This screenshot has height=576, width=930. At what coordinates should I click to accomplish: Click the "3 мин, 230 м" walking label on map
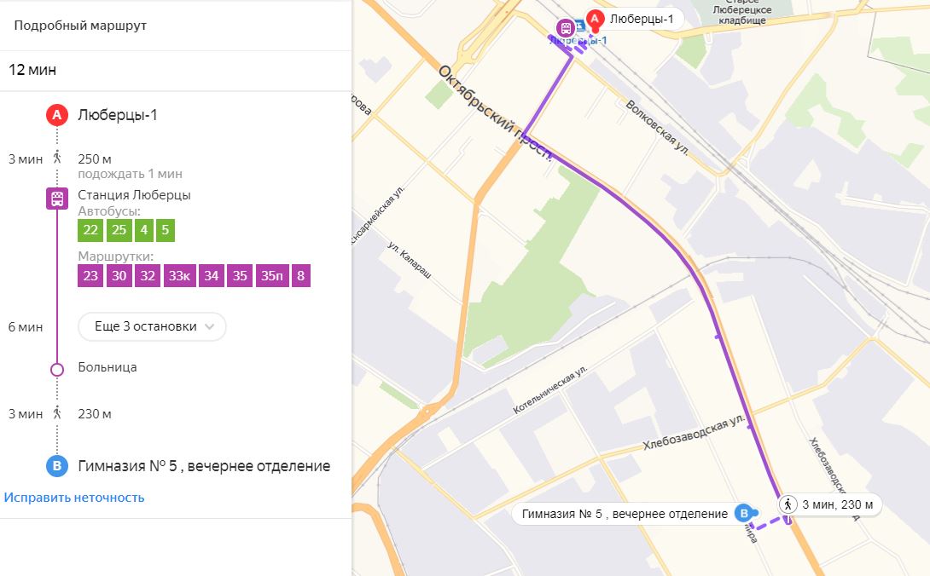click(829, 504)
